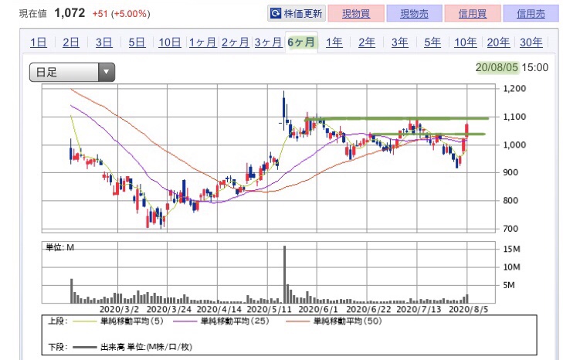This screenshot has height=360, width=563.
Task: Click the 2020/8/5 date axis label
Action: click(x=469, y=309)
